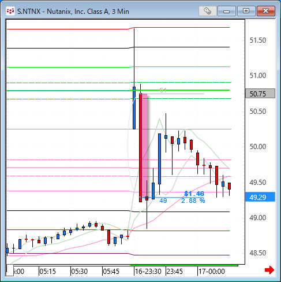Click the 50.50 price axis label

pyautogui.click(x=258, y=112)
